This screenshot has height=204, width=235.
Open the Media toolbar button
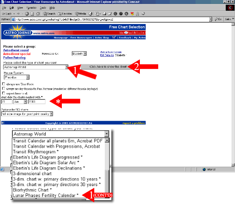coord(81,14)
